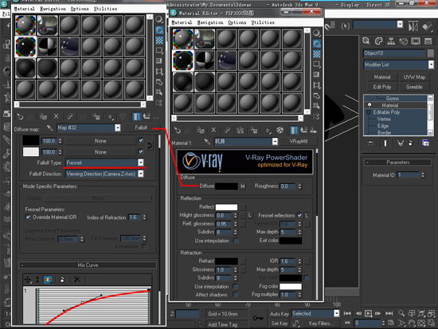Screen dimensions: 438x329
Task: Click Get Material icon in right editor toolbar
Action: [177, 131]
